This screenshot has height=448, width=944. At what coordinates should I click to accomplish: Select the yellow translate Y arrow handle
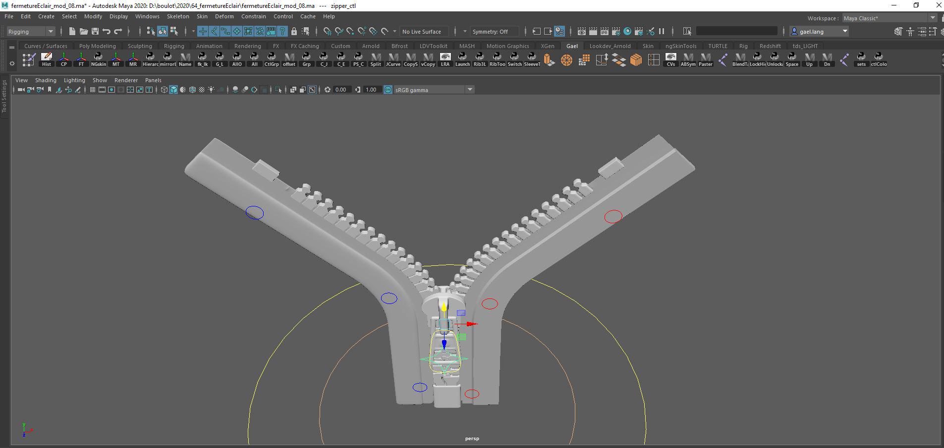[444, 308]
